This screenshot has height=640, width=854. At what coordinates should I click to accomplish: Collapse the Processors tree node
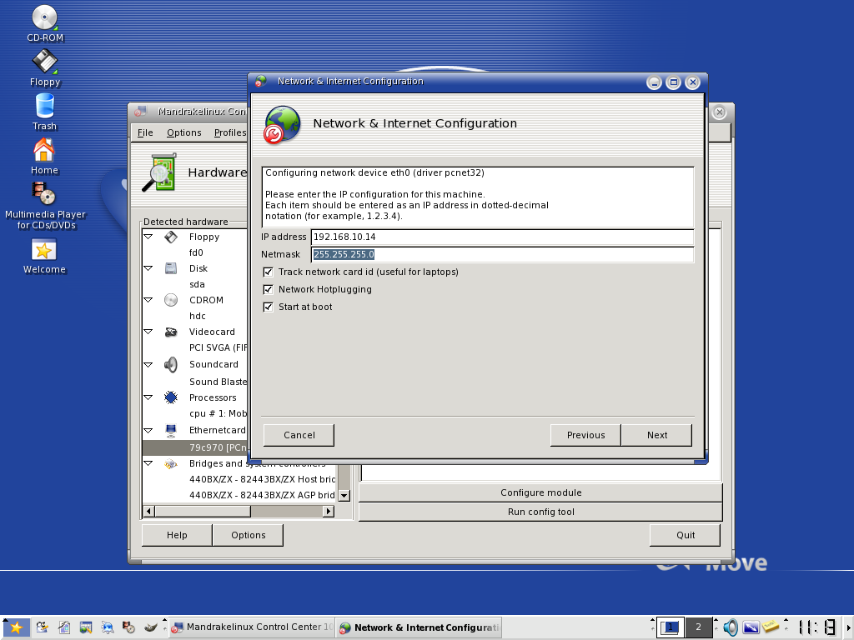click(x=148, y=397)
